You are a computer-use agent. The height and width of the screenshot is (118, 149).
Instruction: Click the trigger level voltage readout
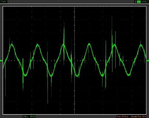point(145,2)
